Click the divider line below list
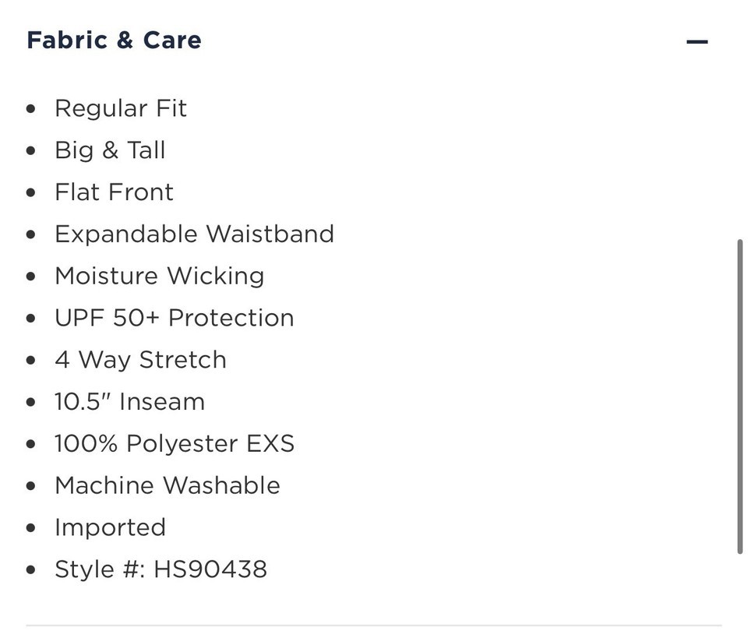The image size is (748, 631). click(374, 626)
